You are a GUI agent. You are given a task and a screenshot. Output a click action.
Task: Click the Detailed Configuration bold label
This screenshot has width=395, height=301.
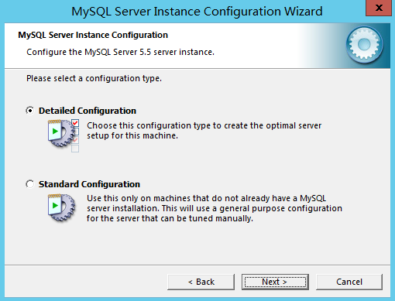point(88,111)
